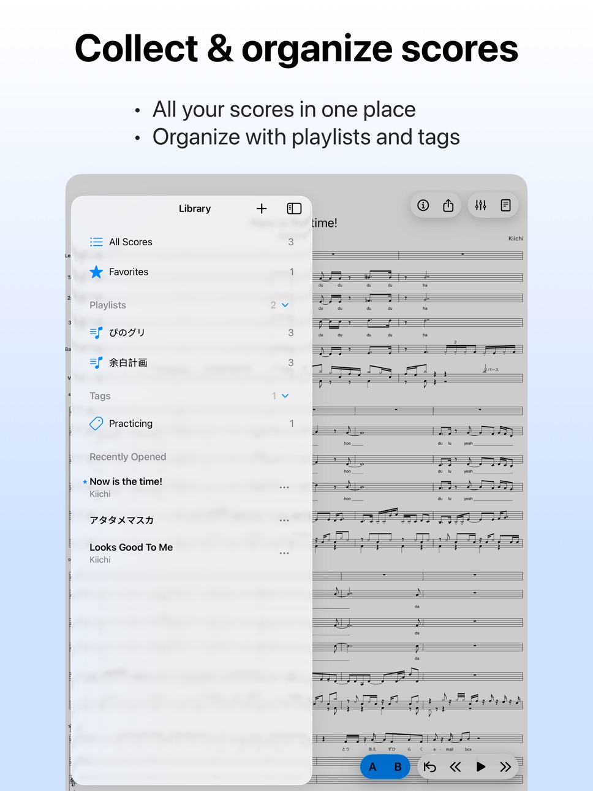Open the mixer sliders icon

[x=481, y=205]
